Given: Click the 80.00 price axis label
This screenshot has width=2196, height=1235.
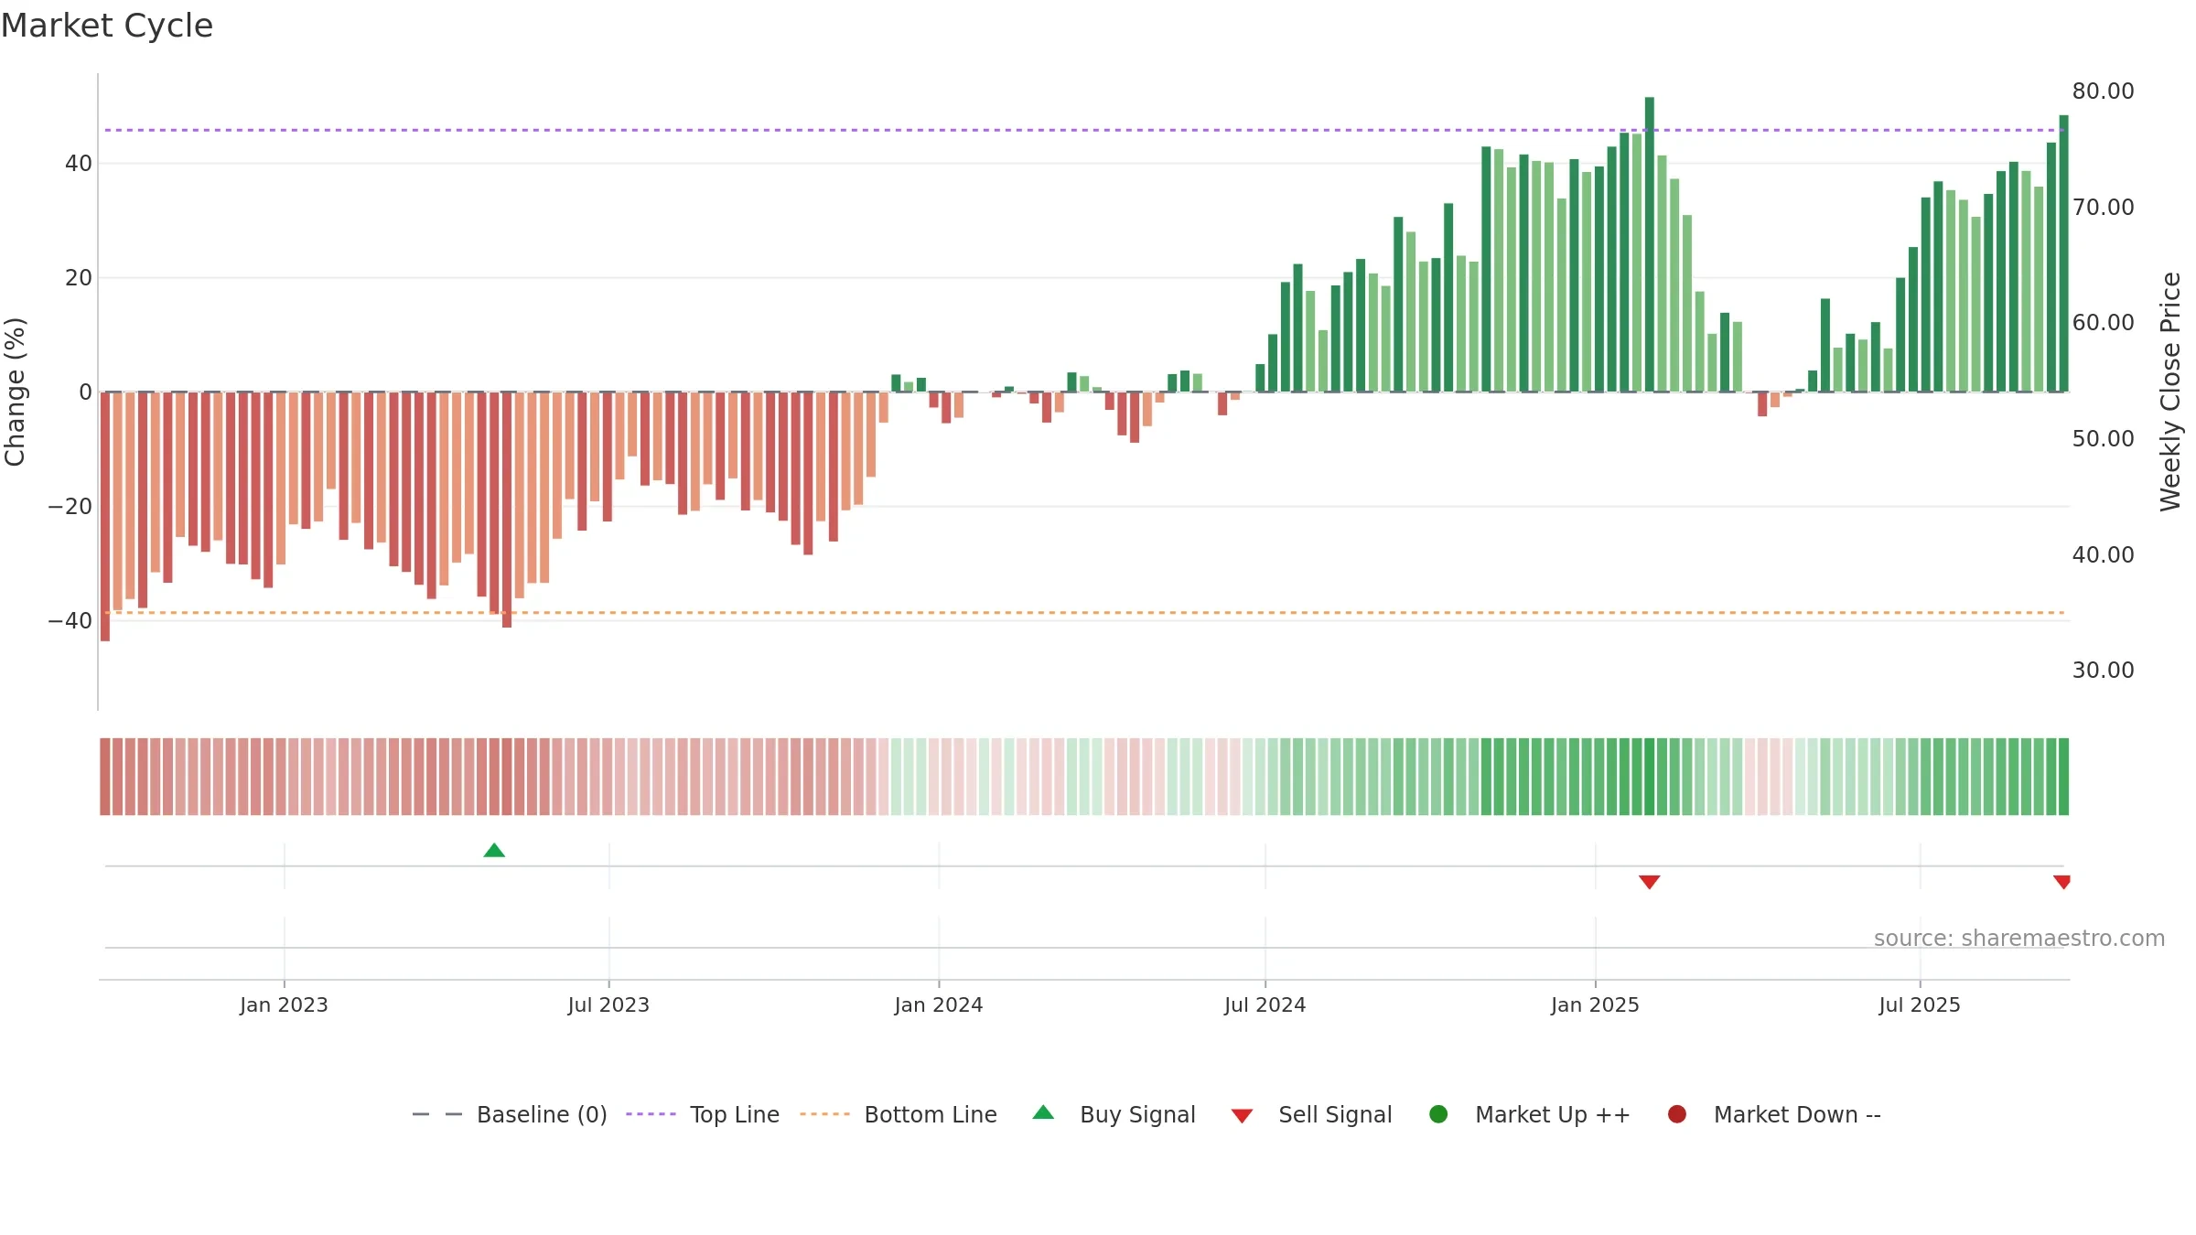Looking at the screenshot, I should (x=2103, y=91).
